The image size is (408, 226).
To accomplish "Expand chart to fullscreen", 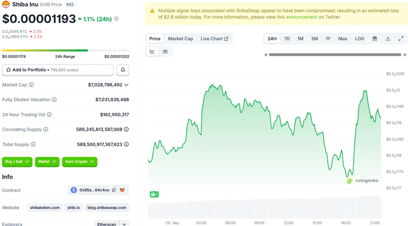I will point(401,39).
